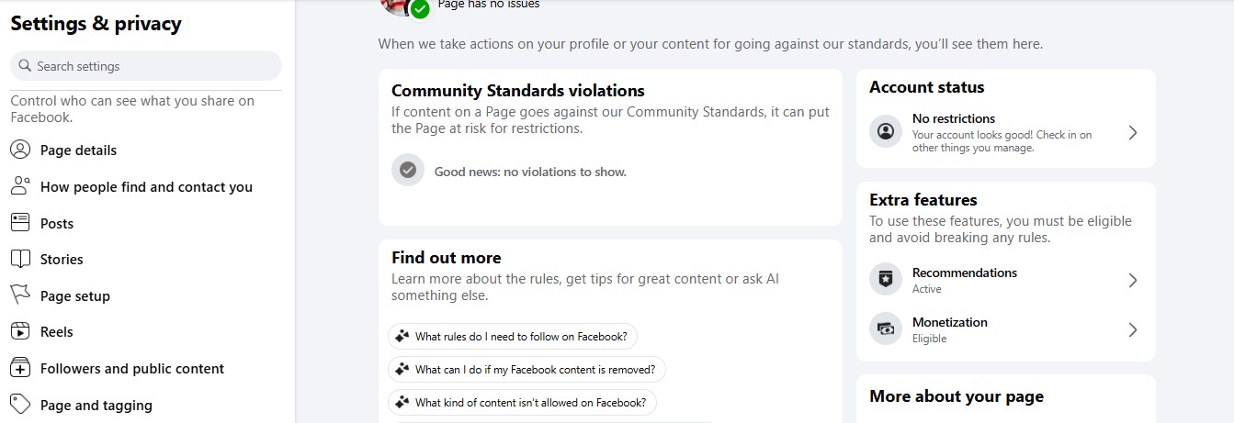
Task: Click the Reels icon in sidebar
Action: pos(20,331)
